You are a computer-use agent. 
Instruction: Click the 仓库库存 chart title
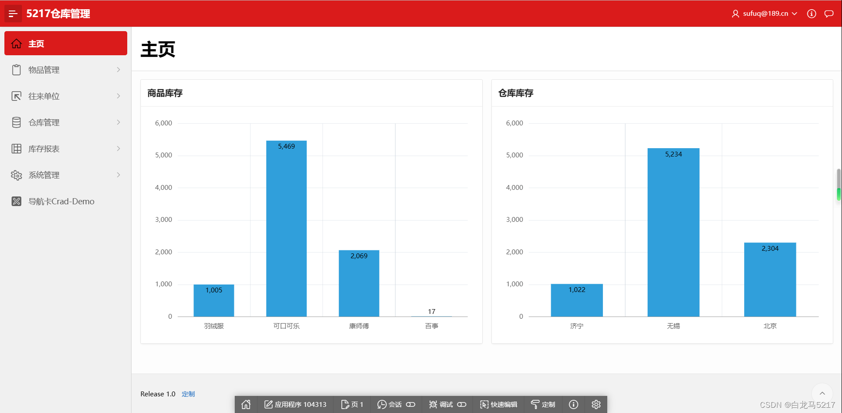click(516, 93)
